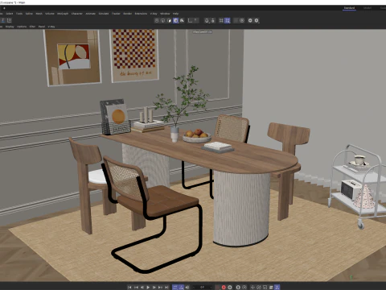Viewport: 386px width, 290px height.
Task: Click the second gear icon with dropdown mark
Action: click(x=257, y=20)
